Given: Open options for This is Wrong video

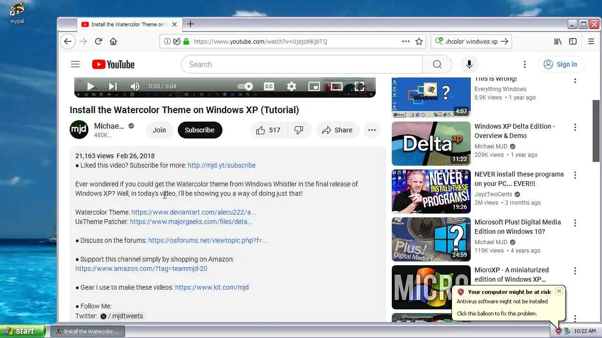Looking at the screenshot, I should pyautogui.click(x=575, y=80).
